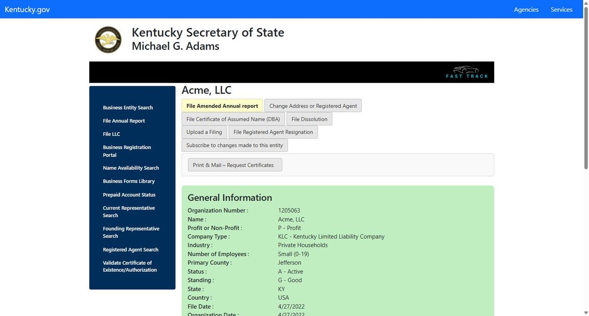Select the A - Active status value
Screen dimensions: 589x316
coord(291,271)
